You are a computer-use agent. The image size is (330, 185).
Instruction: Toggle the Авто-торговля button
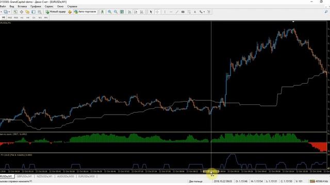click(85, 12)
